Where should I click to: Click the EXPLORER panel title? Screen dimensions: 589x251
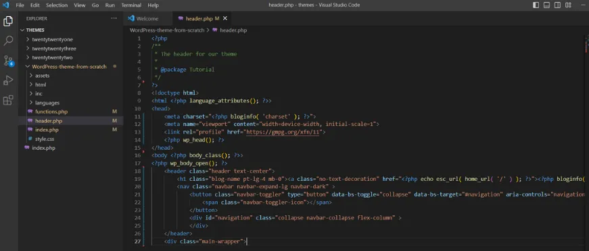37,18
